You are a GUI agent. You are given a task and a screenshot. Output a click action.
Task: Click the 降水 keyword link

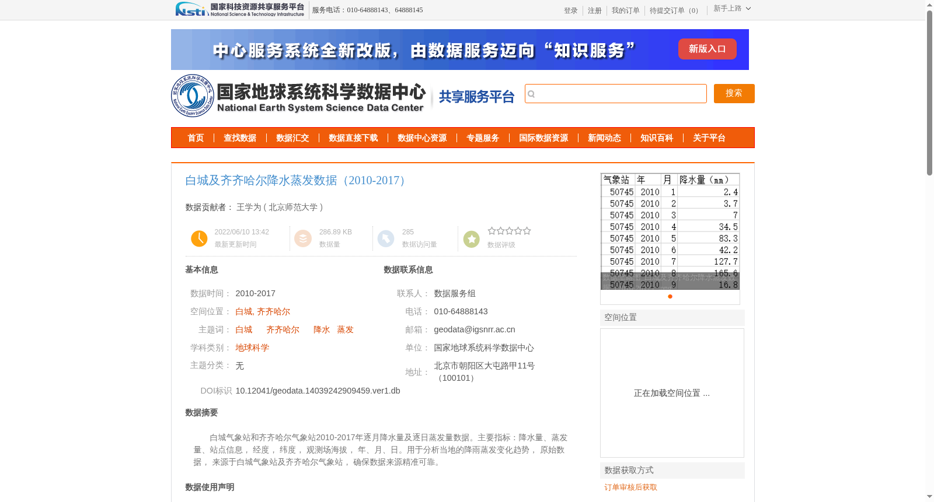[322, 330]
